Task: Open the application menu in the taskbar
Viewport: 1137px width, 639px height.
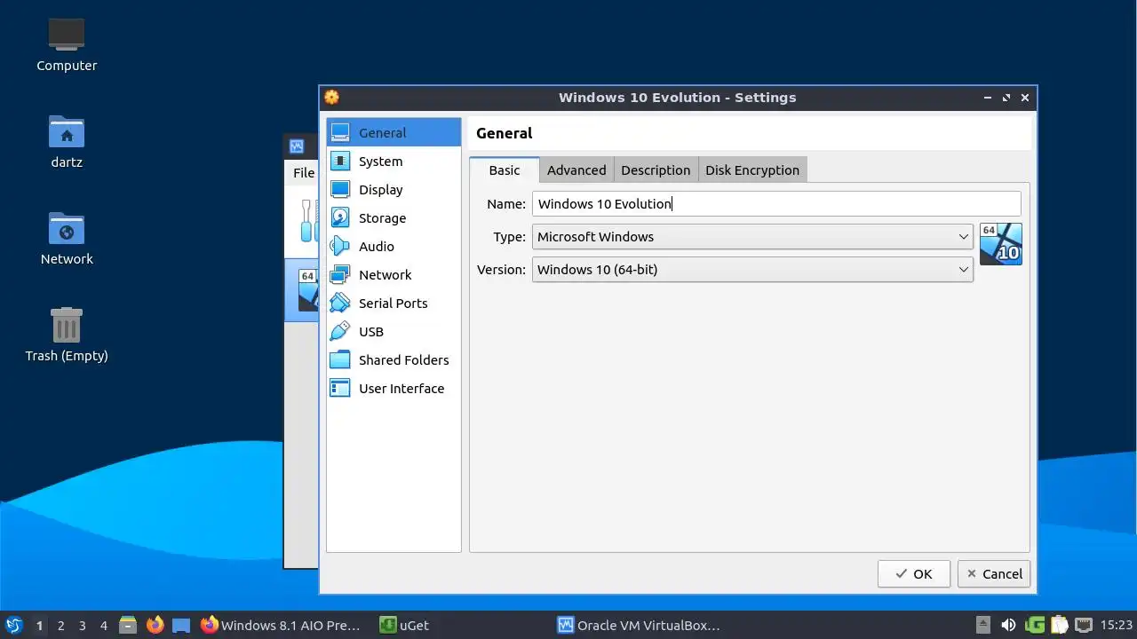Action: tap(13, 625)
